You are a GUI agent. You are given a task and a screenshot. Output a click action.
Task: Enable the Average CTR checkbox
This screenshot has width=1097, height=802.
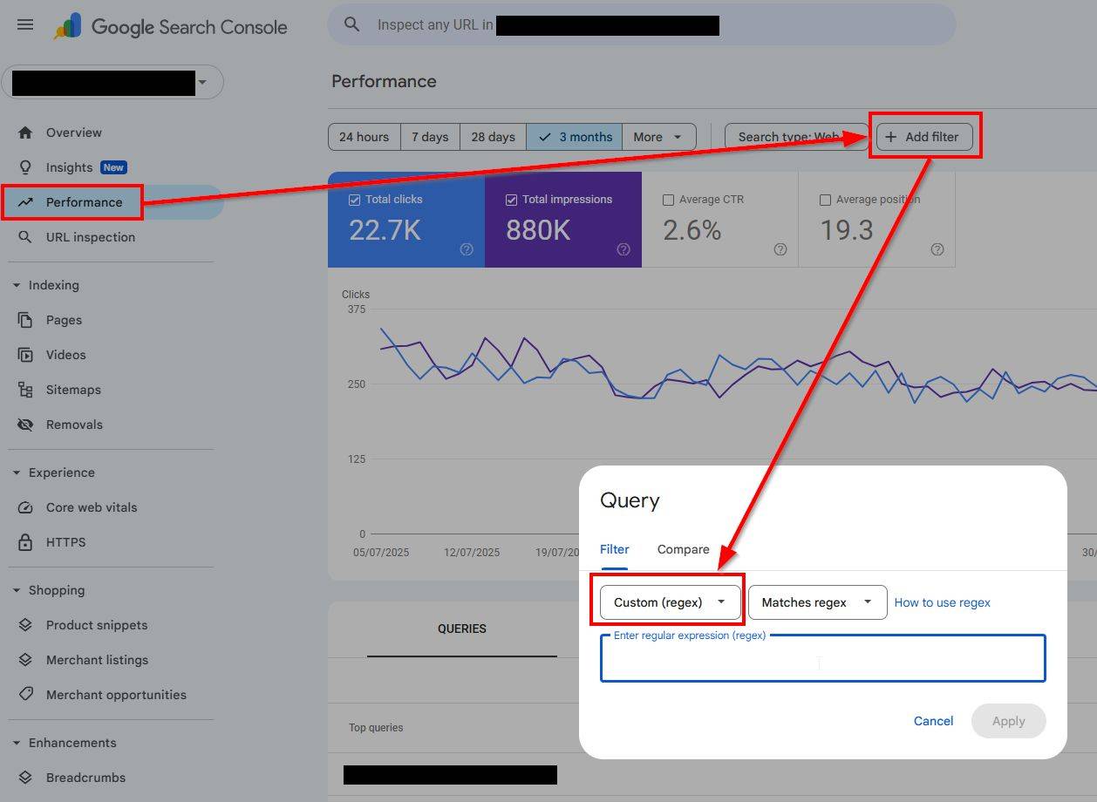point(668,200)
